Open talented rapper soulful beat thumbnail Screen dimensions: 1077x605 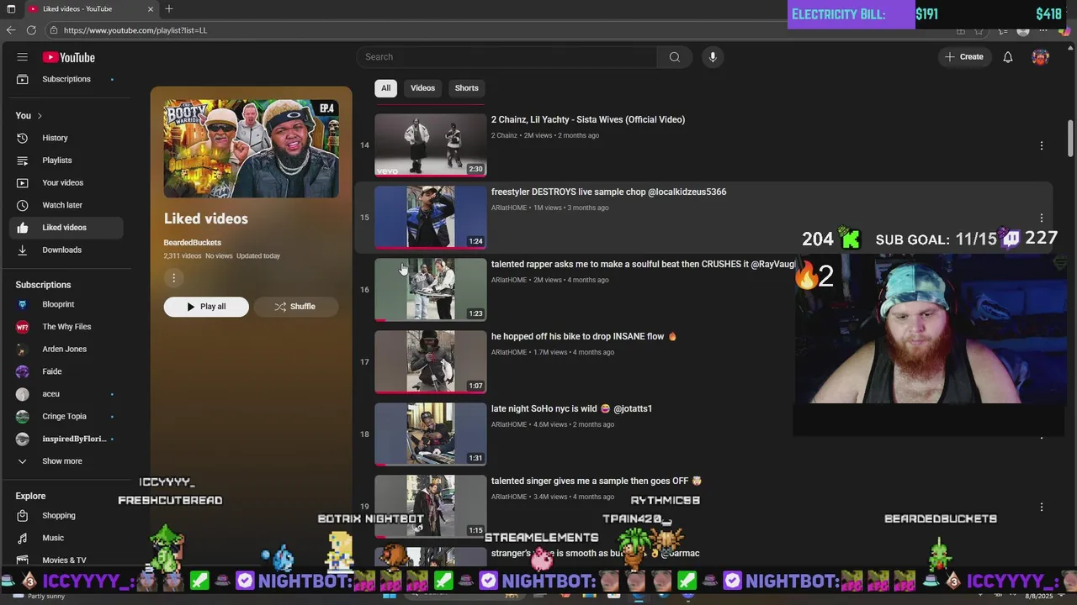[431, 289]
